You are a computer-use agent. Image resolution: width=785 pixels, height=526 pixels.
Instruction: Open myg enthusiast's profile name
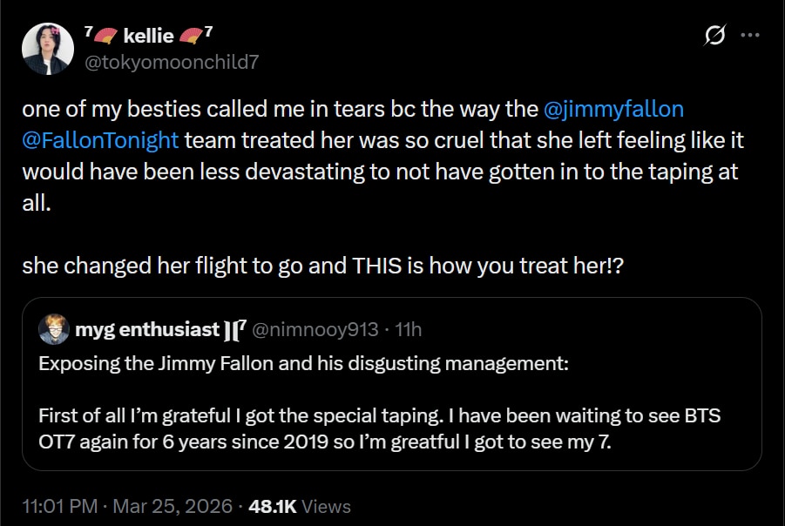tap(147, 329)
